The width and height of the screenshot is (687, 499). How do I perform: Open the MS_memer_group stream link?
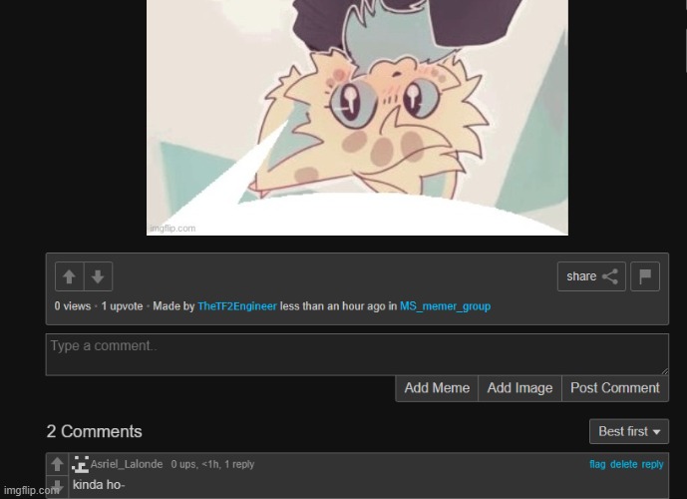[445, 306]
